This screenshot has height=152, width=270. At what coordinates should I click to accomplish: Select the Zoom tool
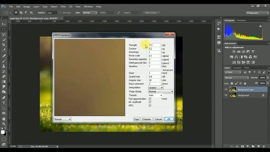pyautogui.click(x=4, y=124)
